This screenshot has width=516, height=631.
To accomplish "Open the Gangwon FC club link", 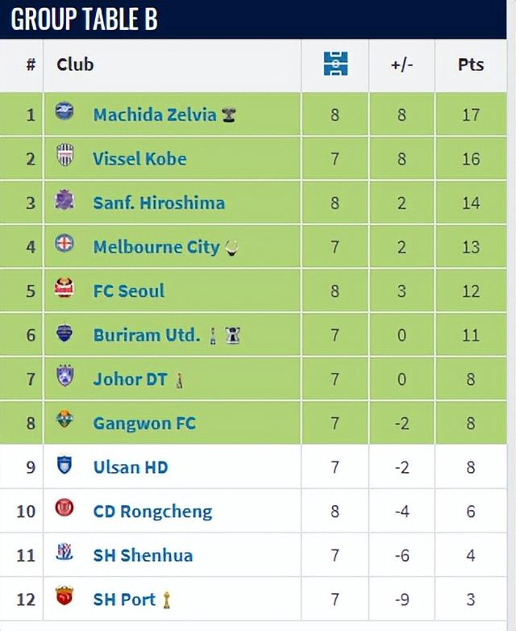I will [x=144, y=423].
